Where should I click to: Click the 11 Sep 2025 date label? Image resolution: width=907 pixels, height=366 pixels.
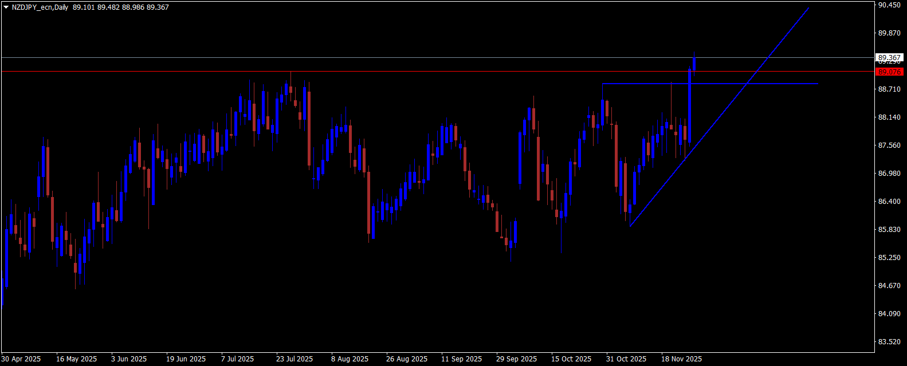pos(461,359)
